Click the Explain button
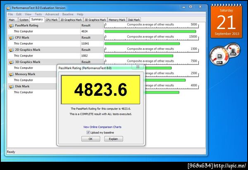This screenshot has width=248, height=170. (x=113, y=139)
